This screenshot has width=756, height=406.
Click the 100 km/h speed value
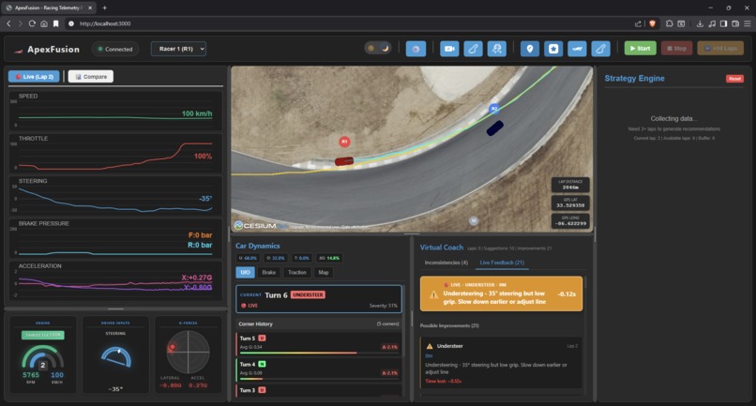click(x=197, y=113)
